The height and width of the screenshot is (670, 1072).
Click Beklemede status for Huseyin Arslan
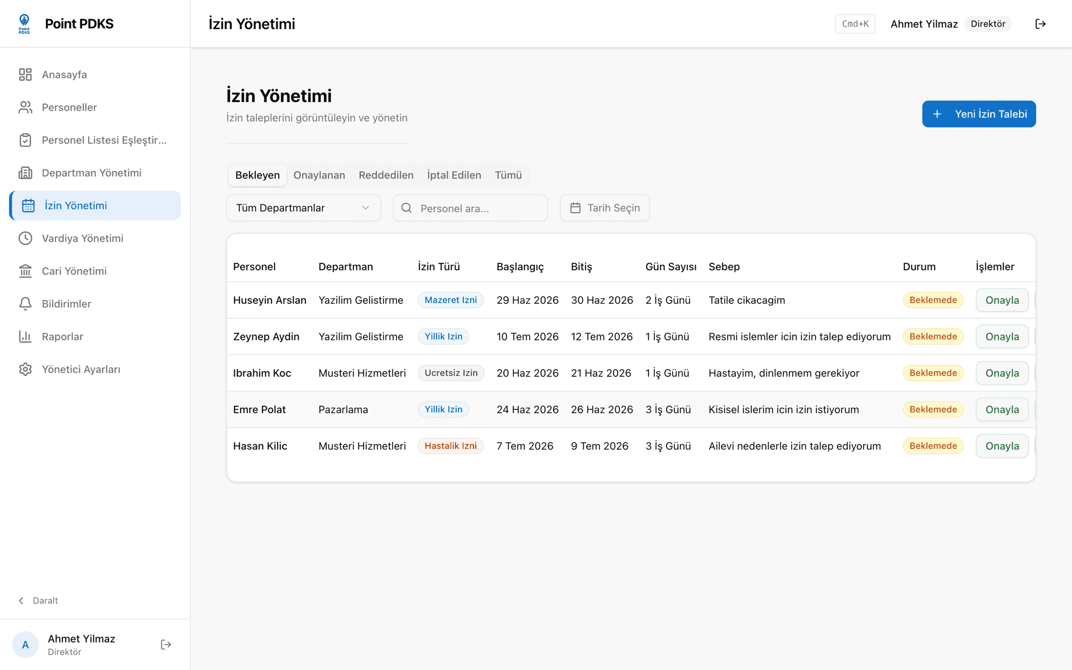point(933,300)
